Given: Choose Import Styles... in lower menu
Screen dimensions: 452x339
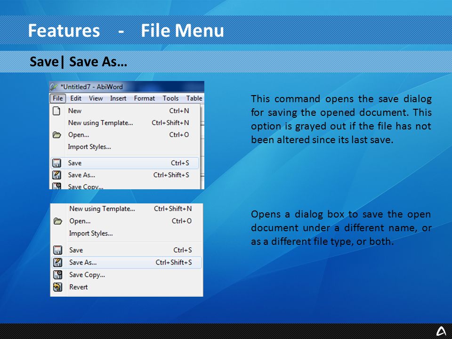Looking at the screenshot, I should (127, 233).
